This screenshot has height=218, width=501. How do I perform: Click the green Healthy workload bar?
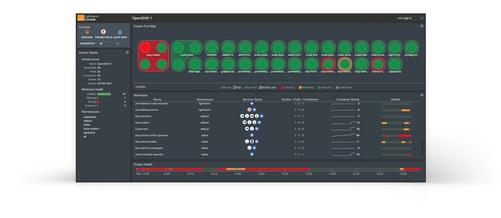(104, 94)
